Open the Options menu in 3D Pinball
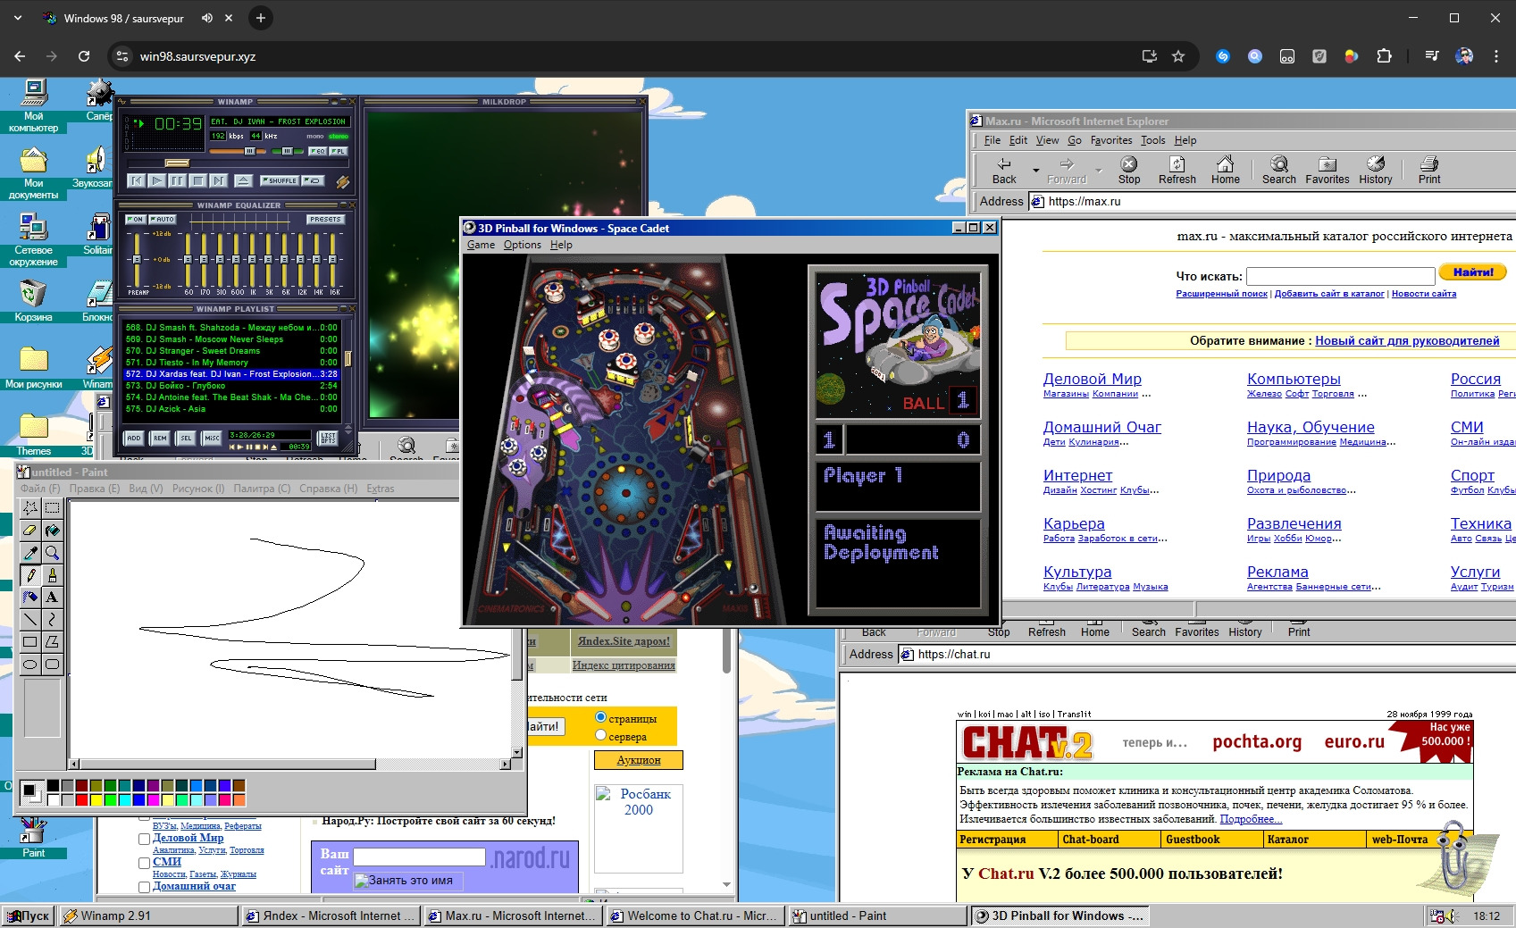Image resolution: width=1516 pixels, height=928 pixels. (x=522, y=245)
